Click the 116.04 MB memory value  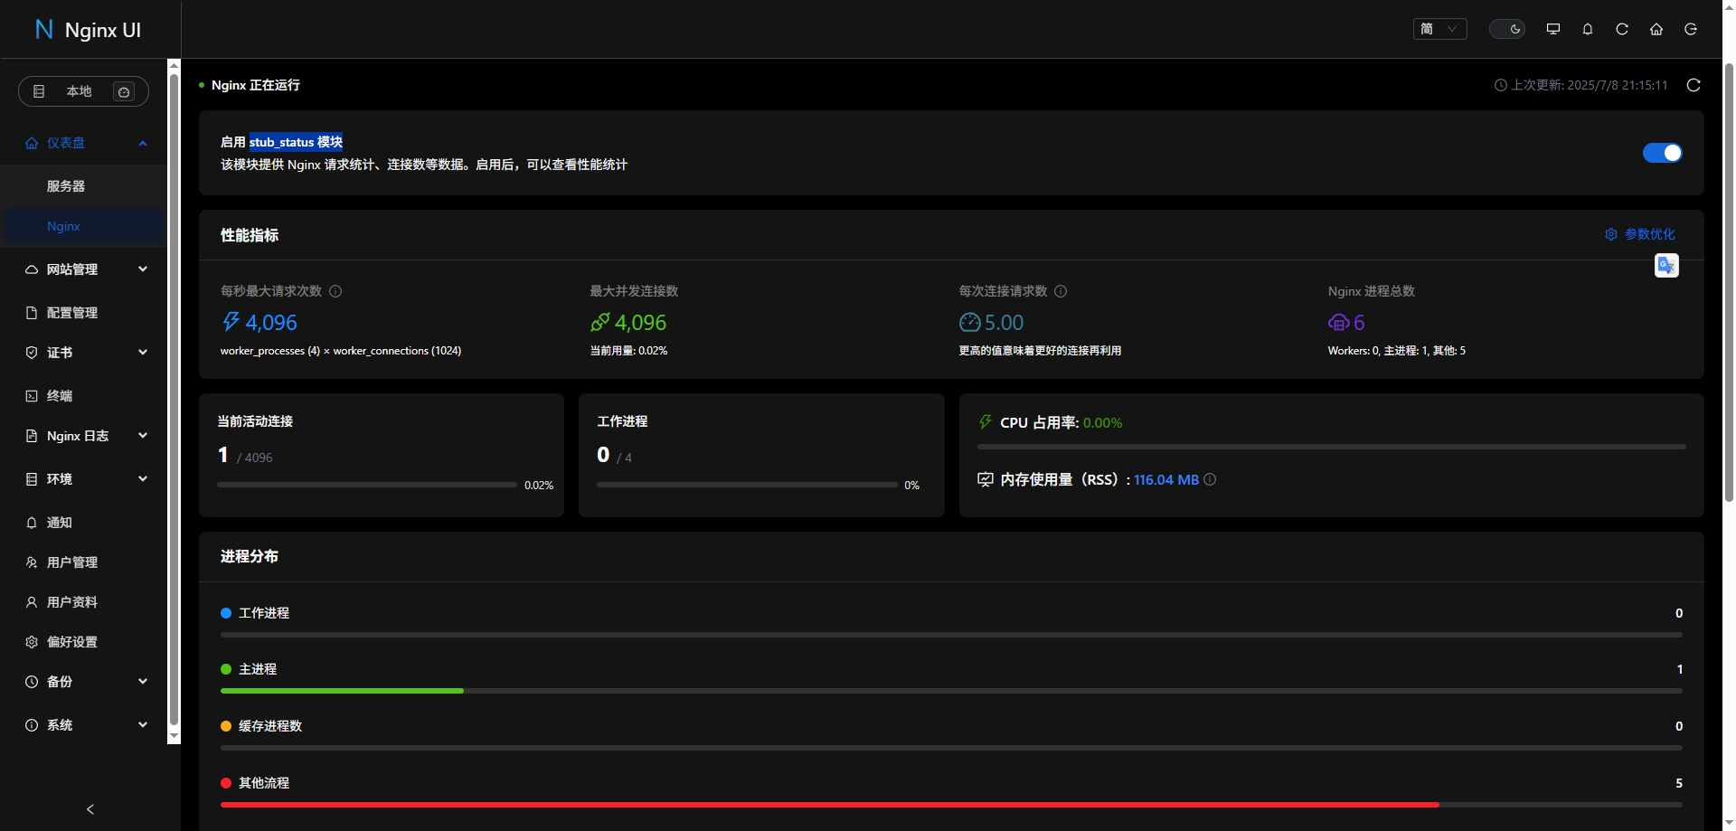(1166, 480)
